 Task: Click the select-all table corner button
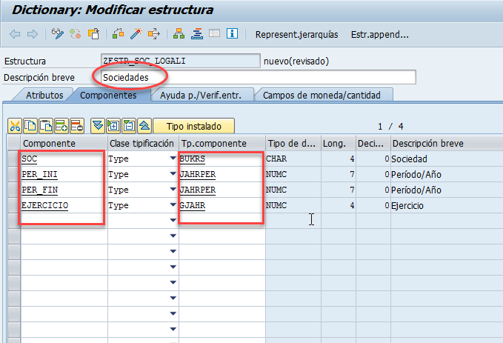pos(14,143)
